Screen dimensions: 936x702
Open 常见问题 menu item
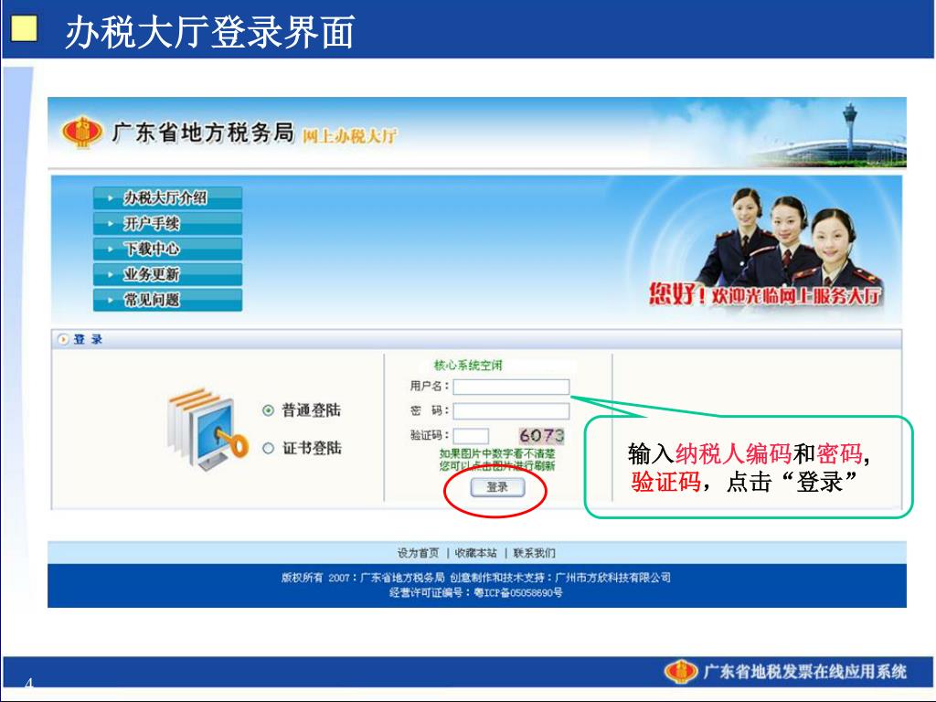(168, 300)
